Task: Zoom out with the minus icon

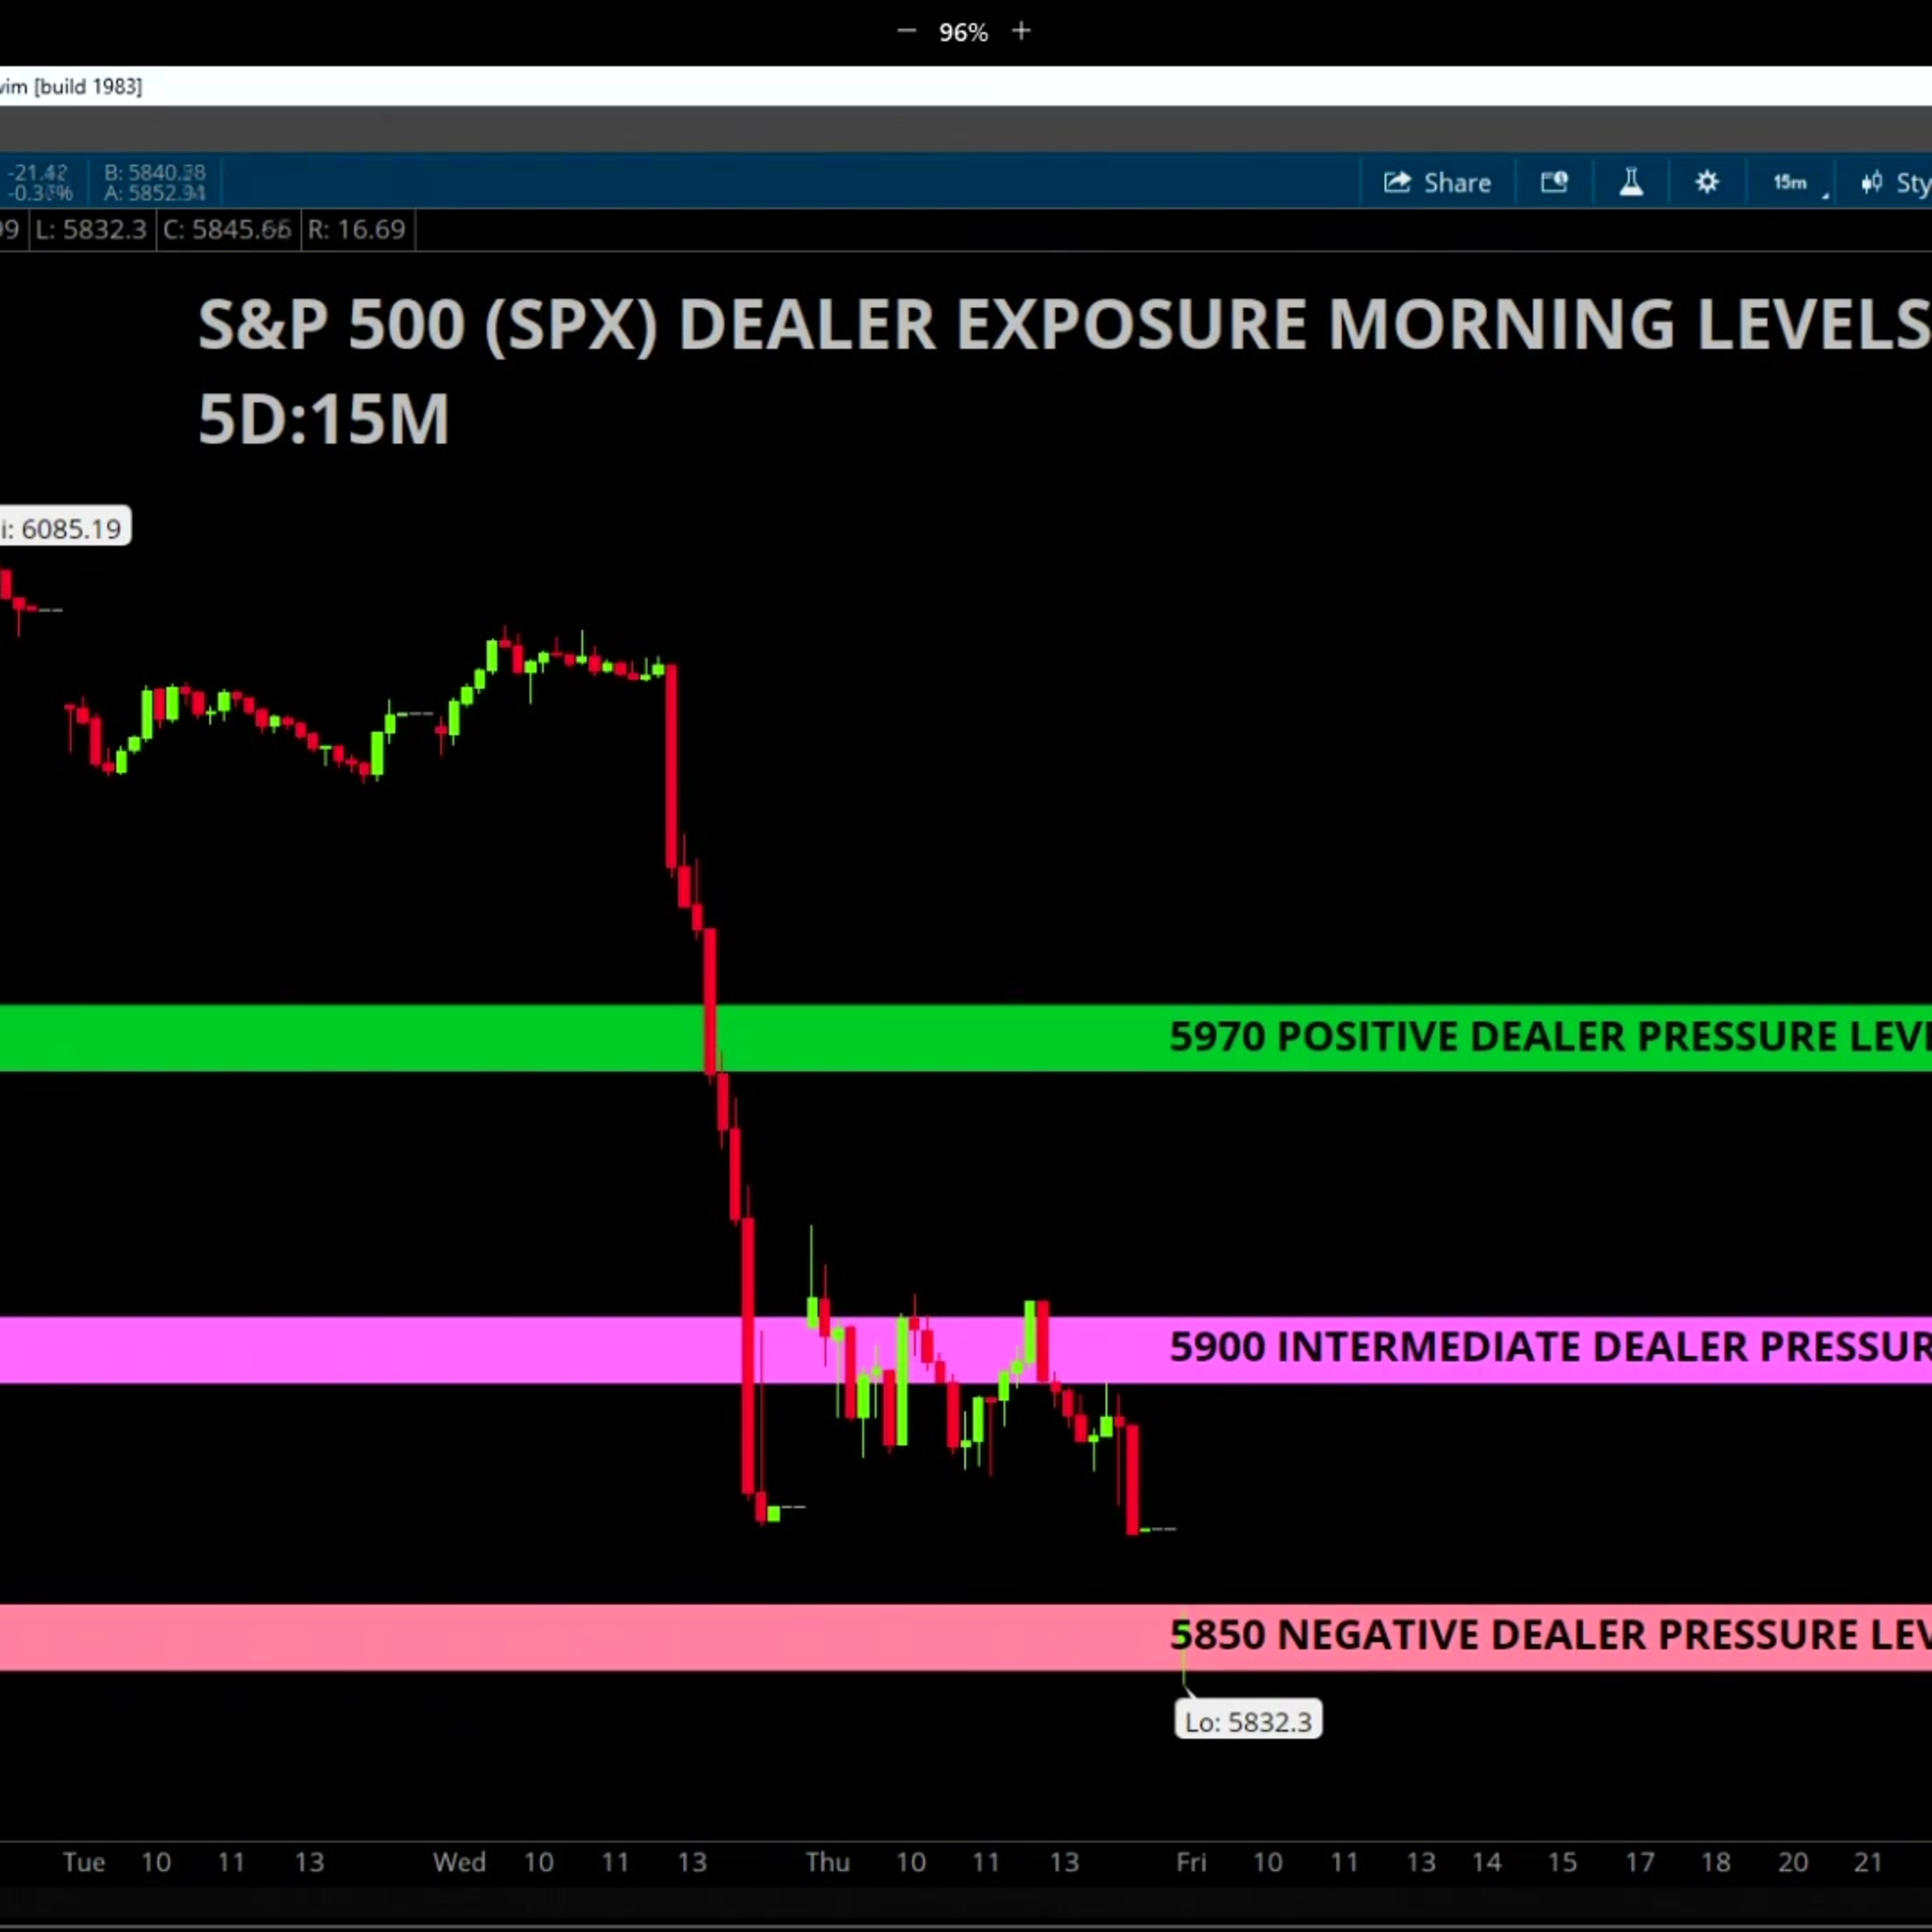Action: pyautogui.click(x=906, y=32)
